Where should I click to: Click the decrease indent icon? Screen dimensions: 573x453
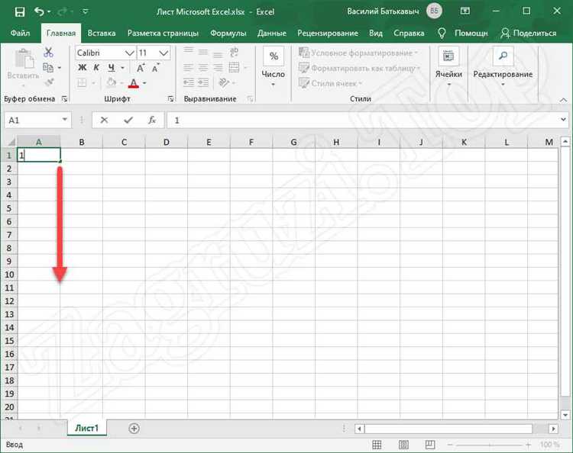189,83
